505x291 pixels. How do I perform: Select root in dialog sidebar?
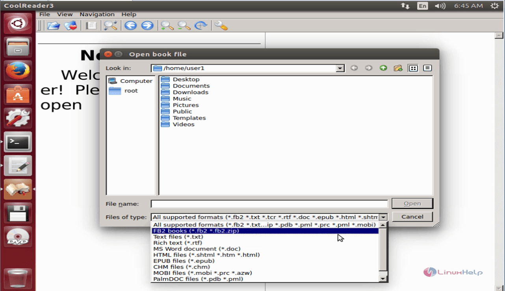124,91
